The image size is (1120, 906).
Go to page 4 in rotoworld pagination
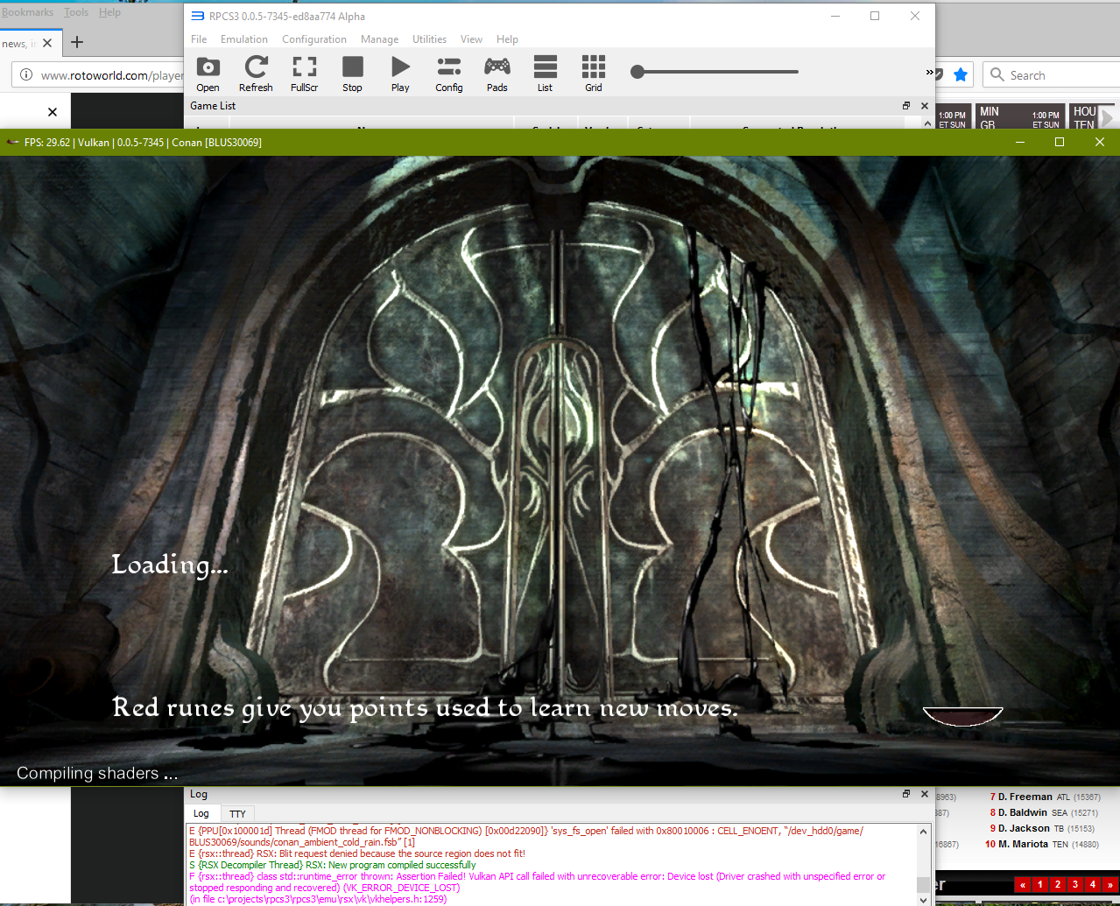(1092, 885)
